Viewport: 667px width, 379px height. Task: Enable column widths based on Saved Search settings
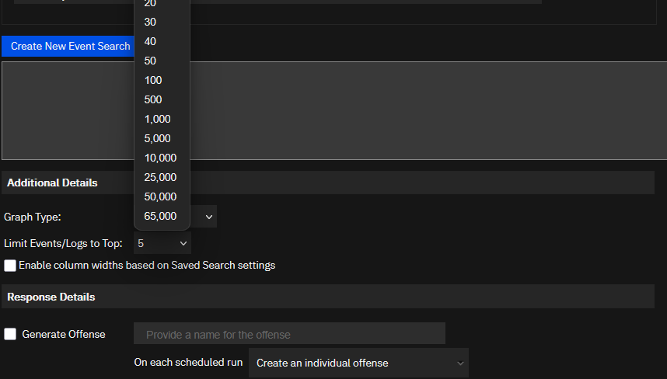point(10,266)
